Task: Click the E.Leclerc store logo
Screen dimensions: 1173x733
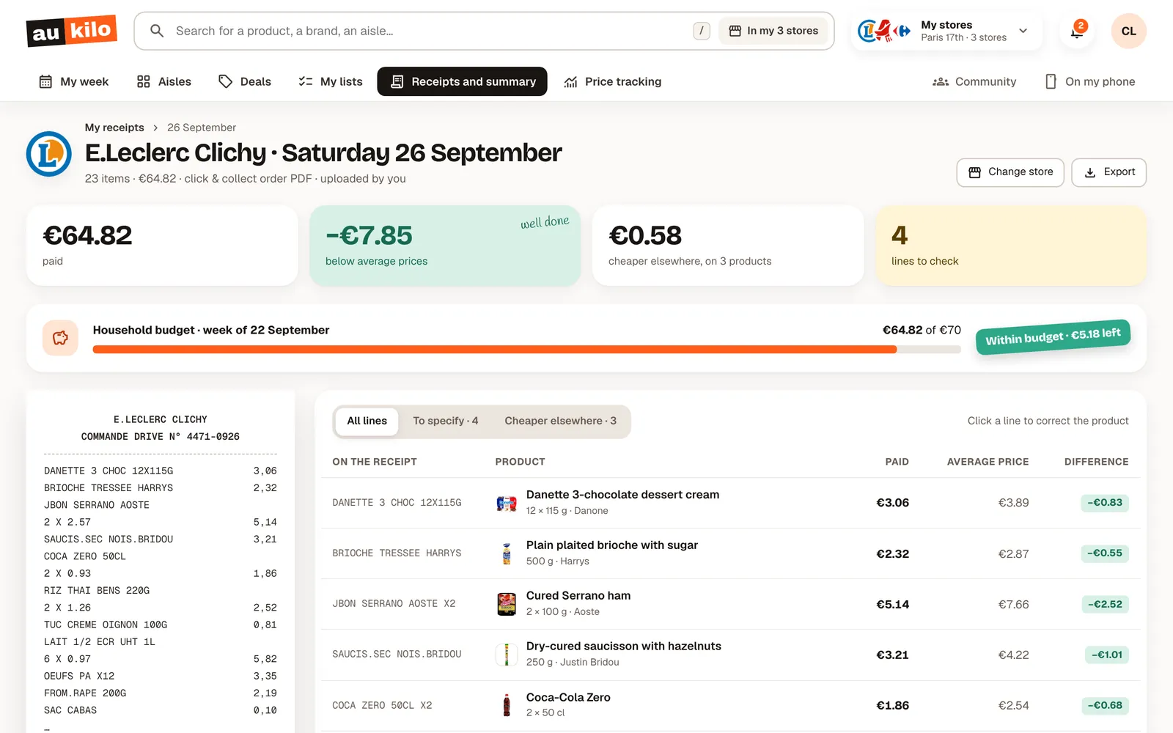Action: 49,154
